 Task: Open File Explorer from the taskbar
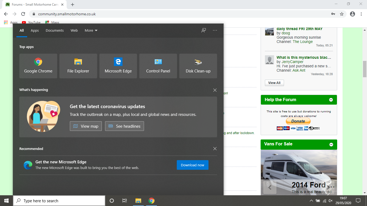[x=138, y=201]
